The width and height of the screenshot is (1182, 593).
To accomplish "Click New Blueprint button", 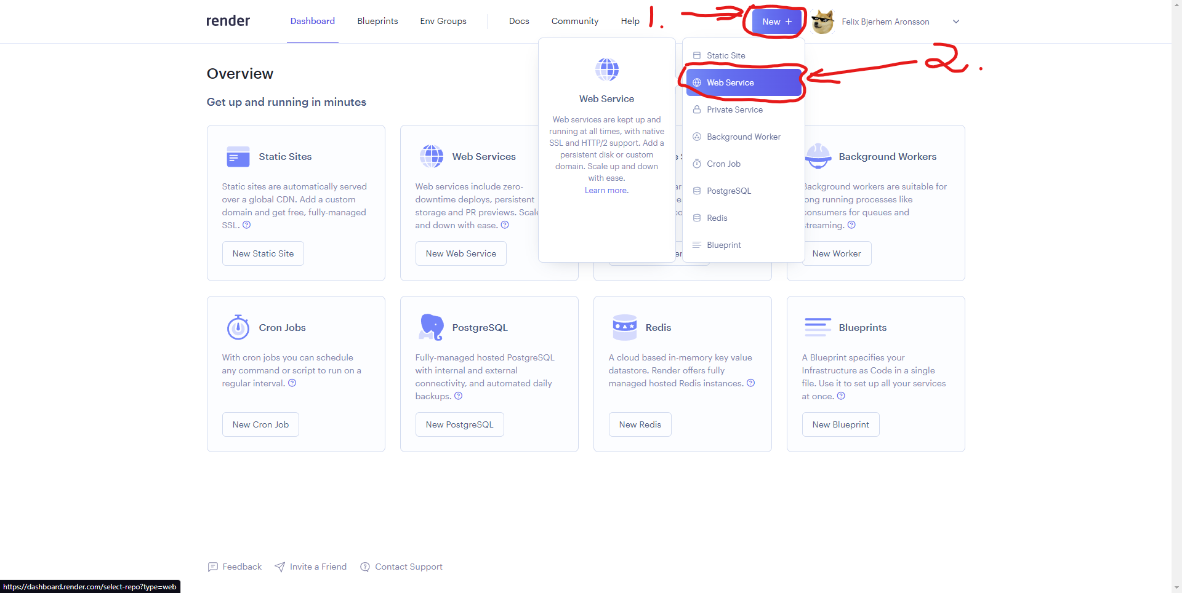I will 841,424.
